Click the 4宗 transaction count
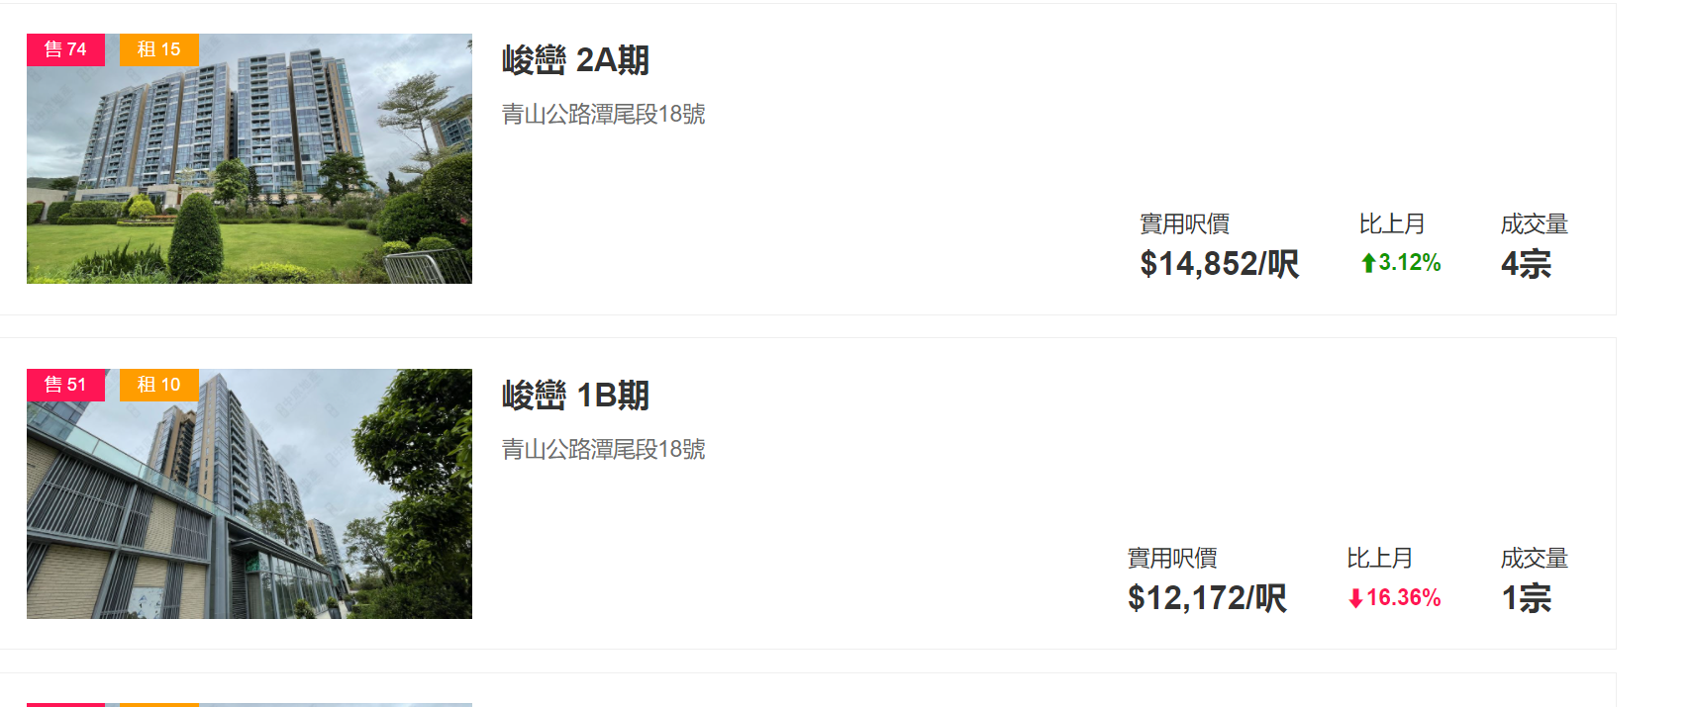This screenshot has width=1693, height=707. click(1526, 264)
